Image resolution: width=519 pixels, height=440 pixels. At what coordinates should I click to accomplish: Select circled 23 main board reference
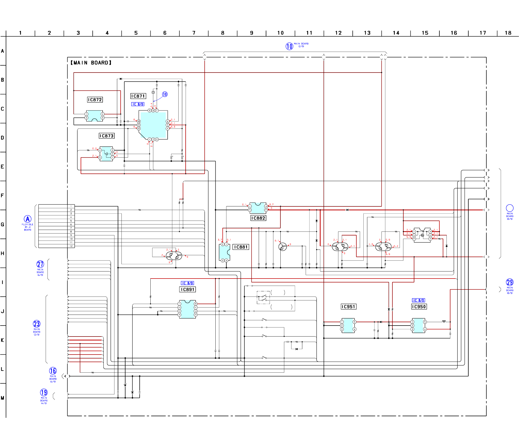coord(37,324)
